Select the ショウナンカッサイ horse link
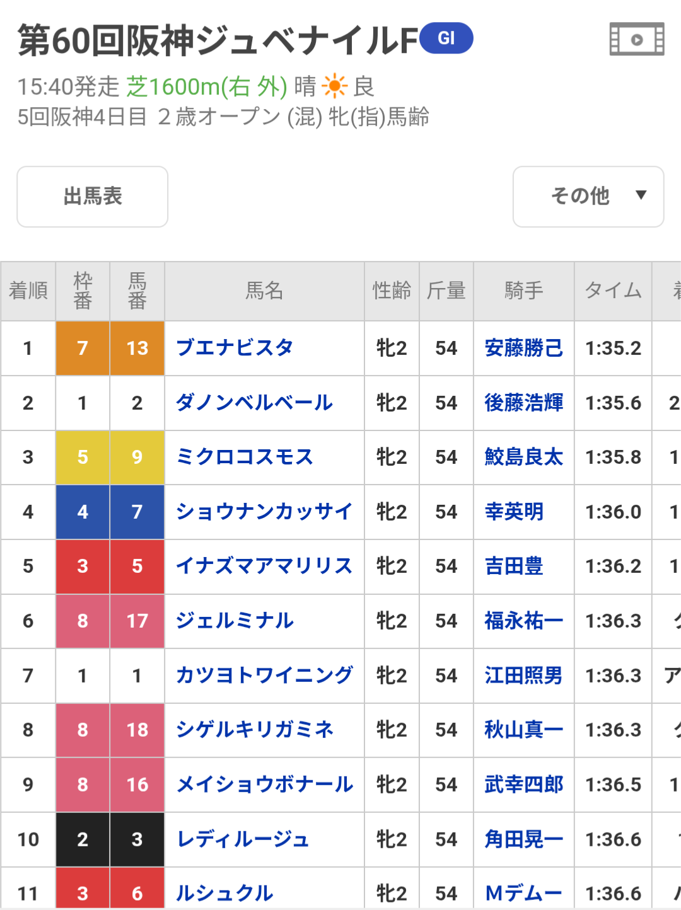 coord(264,512)
